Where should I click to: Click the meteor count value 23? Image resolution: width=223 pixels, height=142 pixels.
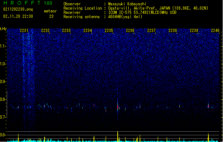[x=51, y=16]
